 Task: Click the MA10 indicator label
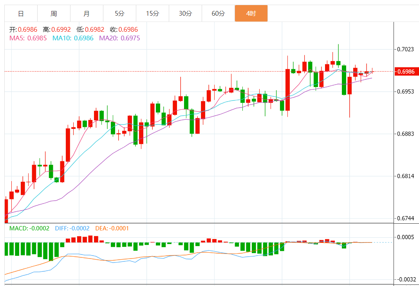73,38
